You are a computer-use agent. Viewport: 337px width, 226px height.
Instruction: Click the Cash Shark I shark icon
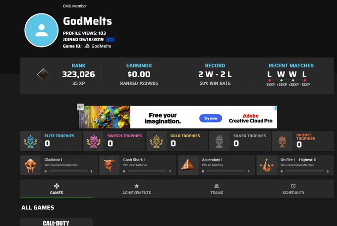coord(109,166)
